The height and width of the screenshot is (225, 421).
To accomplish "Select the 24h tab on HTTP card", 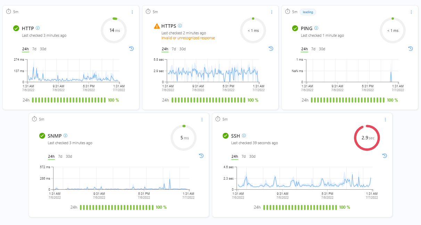I will tap(25, 49).
